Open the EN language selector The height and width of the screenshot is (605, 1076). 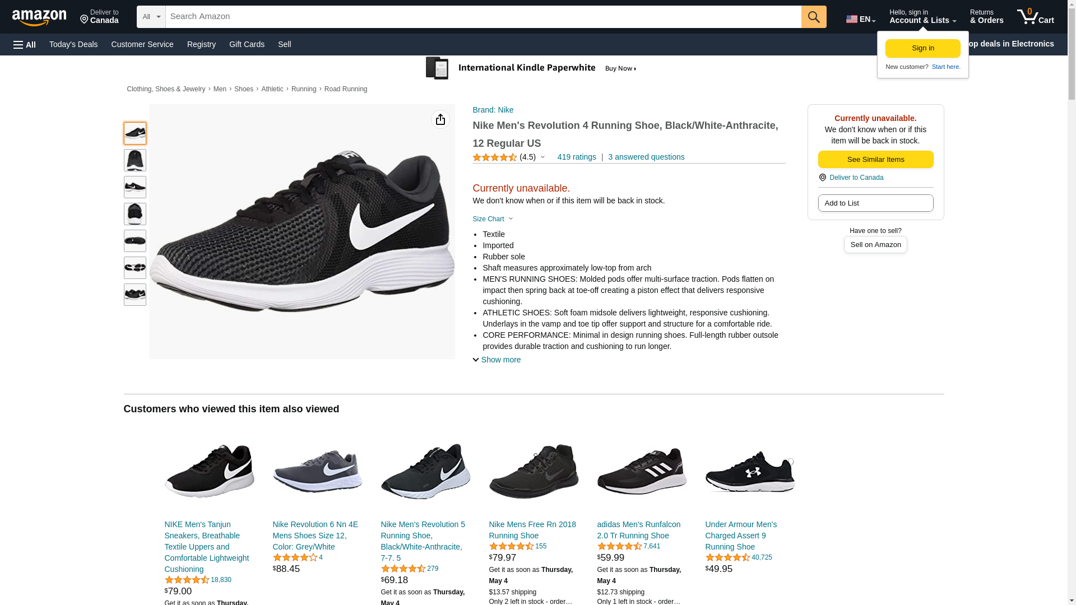pos(860,19)
